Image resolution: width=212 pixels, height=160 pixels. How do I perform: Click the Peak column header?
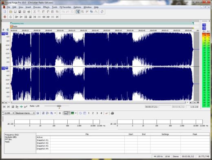coord(195,134)
